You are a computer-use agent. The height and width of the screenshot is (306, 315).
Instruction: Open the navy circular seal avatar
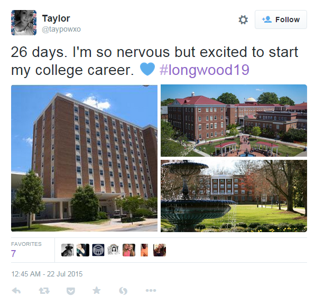click(x=98, y=250)
